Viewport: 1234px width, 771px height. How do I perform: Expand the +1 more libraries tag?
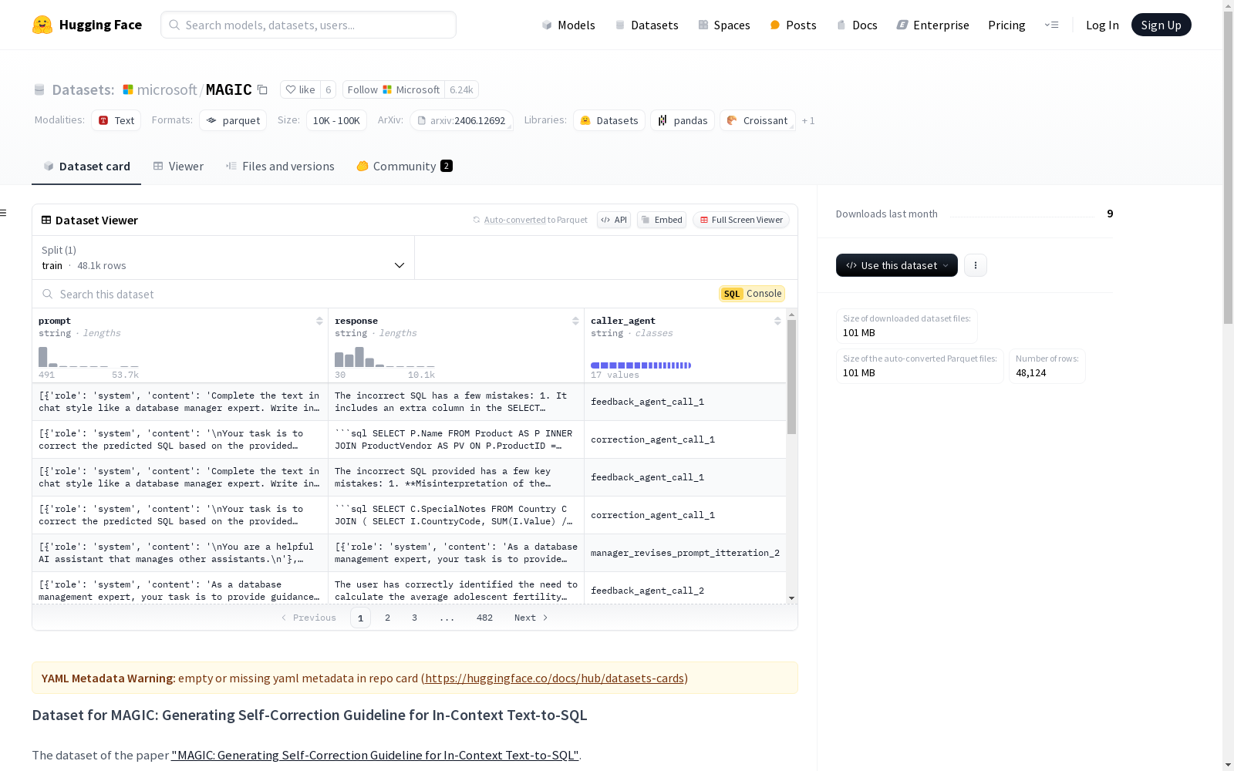pos(808,121)
